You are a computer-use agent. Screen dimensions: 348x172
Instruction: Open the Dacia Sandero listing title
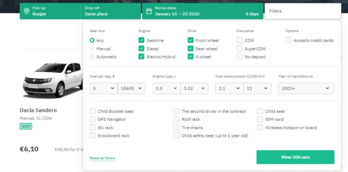pos(38,110)
